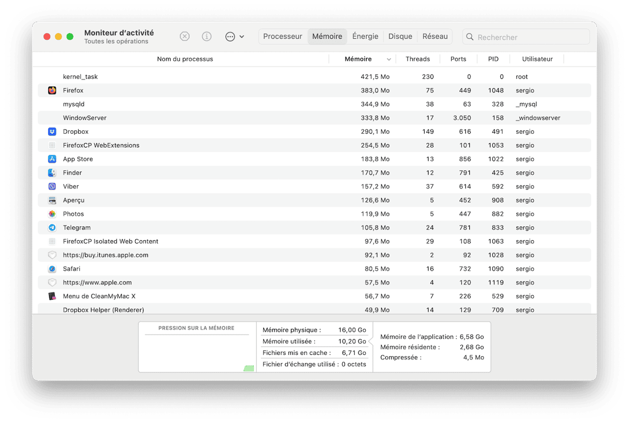Click the Rechercher search field
The image size is (629, 423).
[x=526, y=37]
